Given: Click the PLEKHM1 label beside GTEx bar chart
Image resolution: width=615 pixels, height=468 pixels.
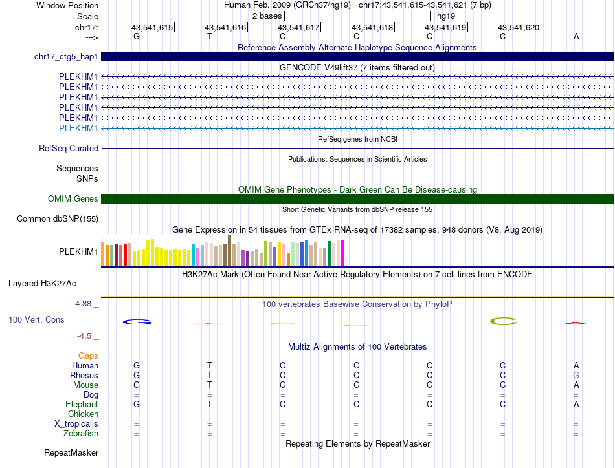Looking at the screenshot, I should pyautogui.click(x=78, y=252).
